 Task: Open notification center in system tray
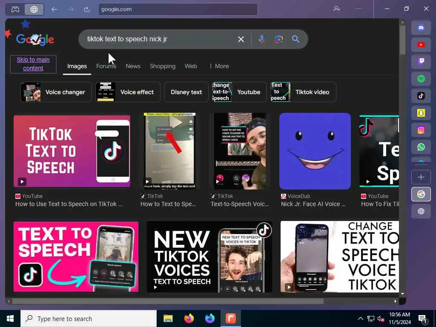pos(422,319)
